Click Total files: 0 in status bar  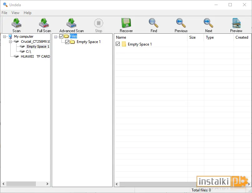pos(201,190)
